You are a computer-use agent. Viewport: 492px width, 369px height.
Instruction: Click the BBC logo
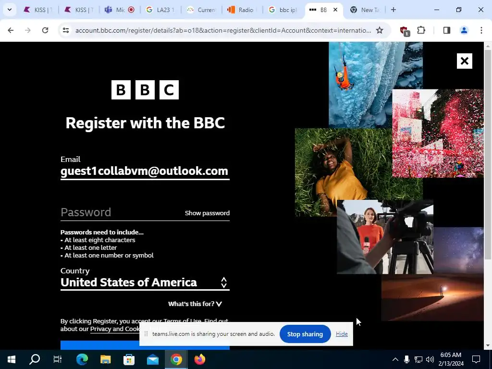(x=145, y=90)
